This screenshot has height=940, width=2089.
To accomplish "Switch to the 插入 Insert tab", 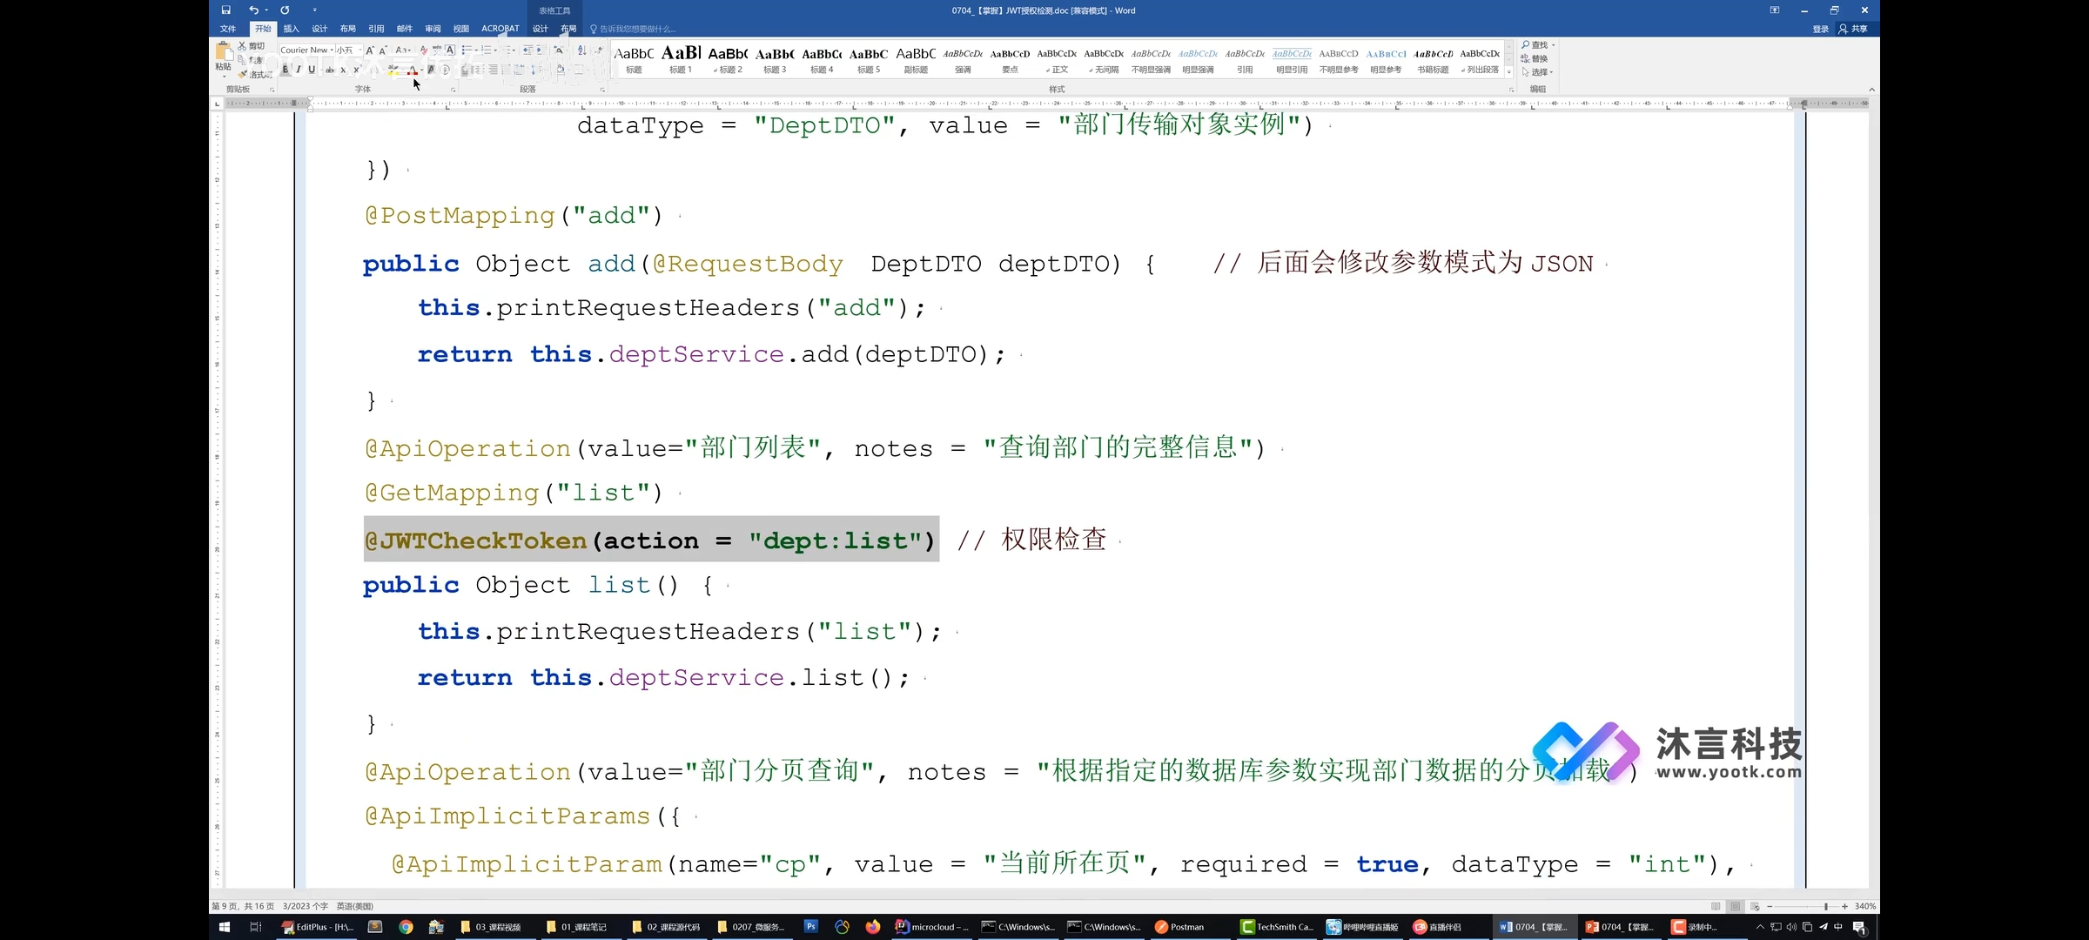I will pyautogui.click(x=291, y=29).
